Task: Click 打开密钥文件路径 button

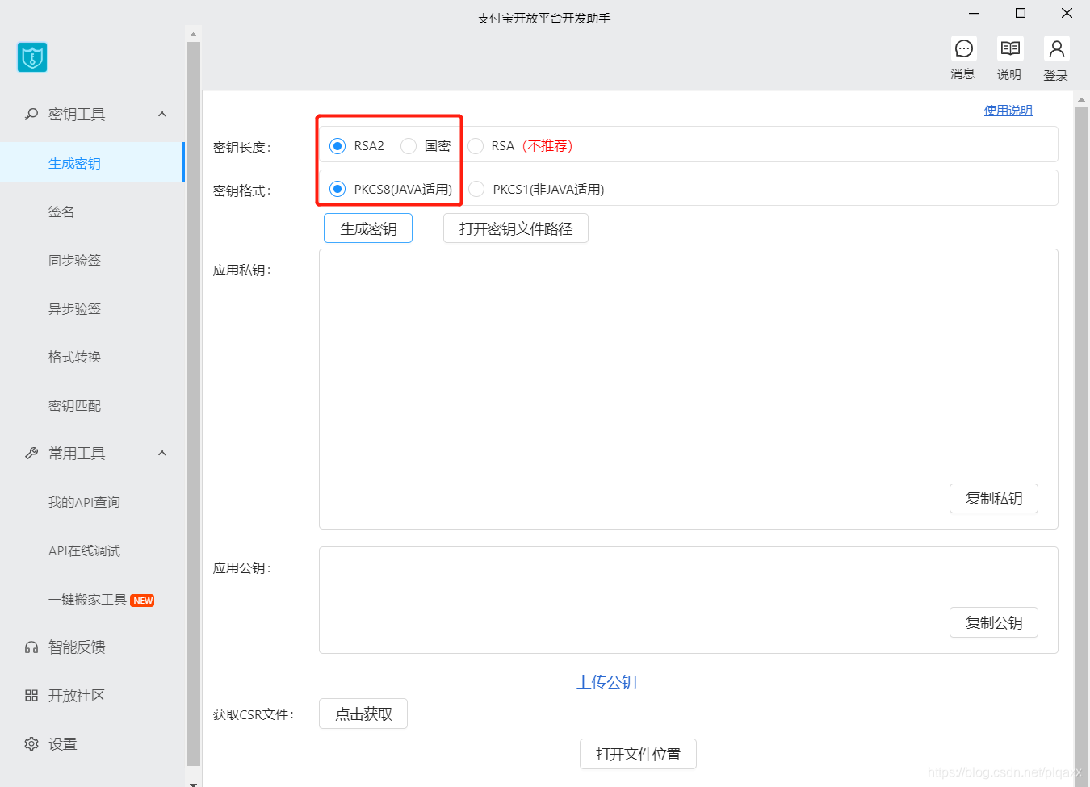Action: (516, 228)
